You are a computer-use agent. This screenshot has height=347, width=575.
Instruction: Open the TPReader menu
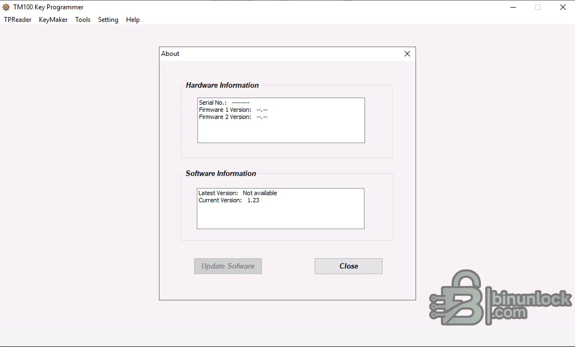(x=18, y=20)
